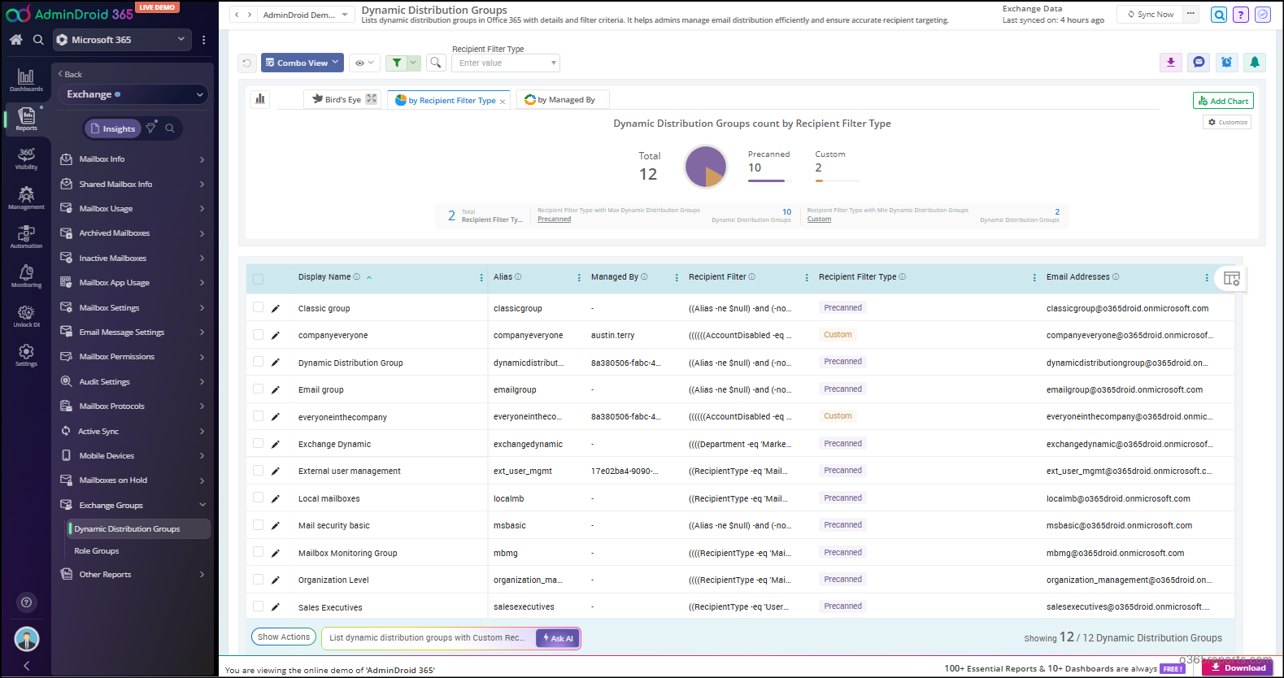This screenshot has height=678, width=1284.
Task: Open the user profile avatar
Action: coord(26,639)
